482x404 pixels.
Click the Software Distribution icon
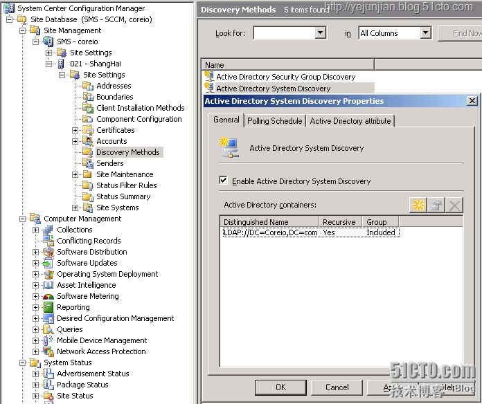48,252
